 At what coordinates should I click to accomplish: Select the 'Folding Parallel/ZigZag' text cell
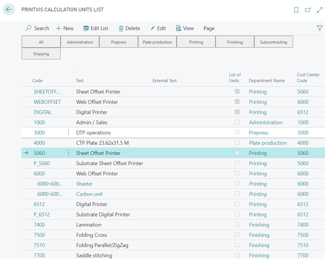coord(102,245)
